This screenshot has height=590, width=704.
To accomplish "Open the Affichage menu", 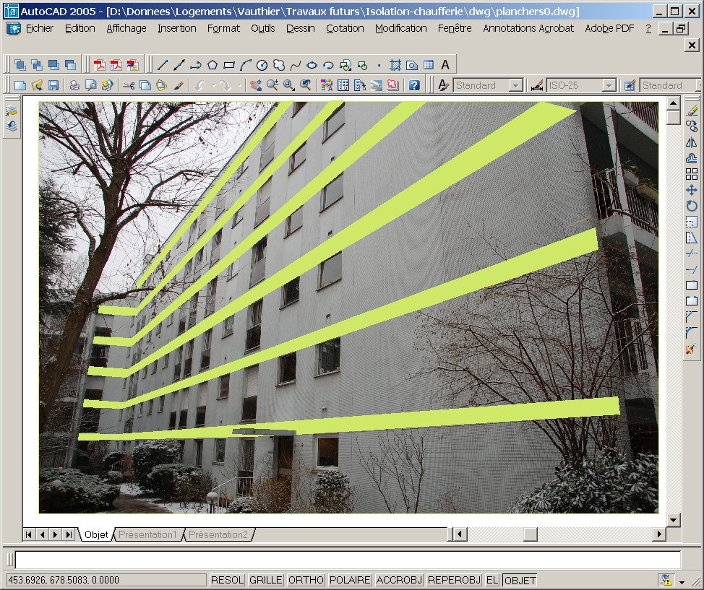I will point(126,28).
